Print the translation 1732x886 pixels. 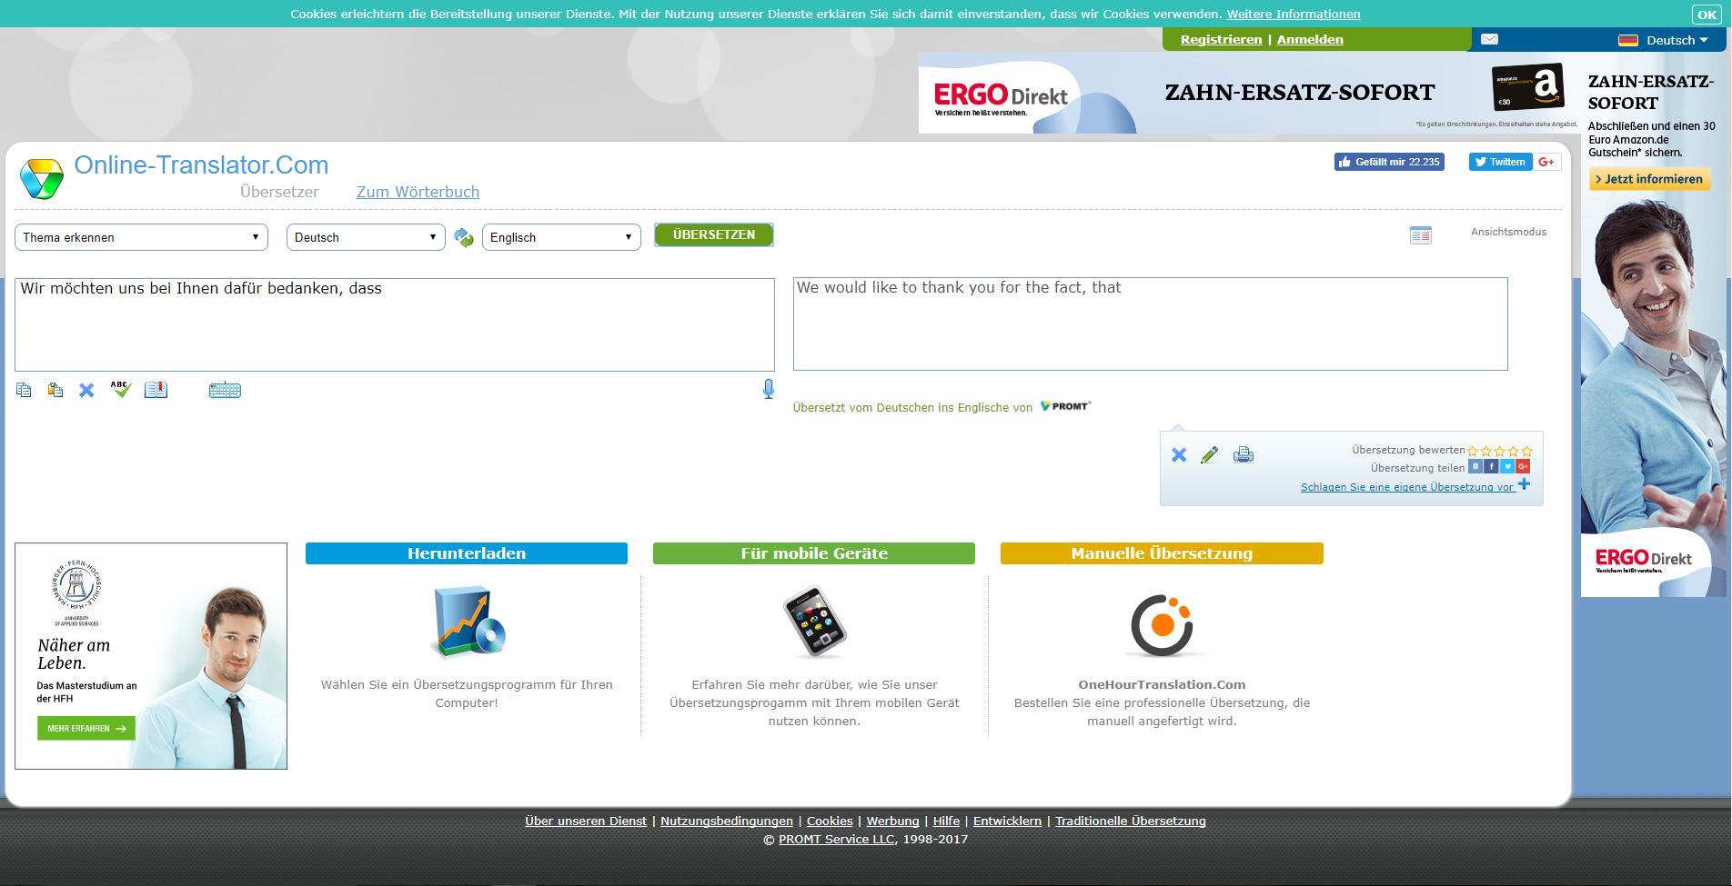(x=1244, y=454)
